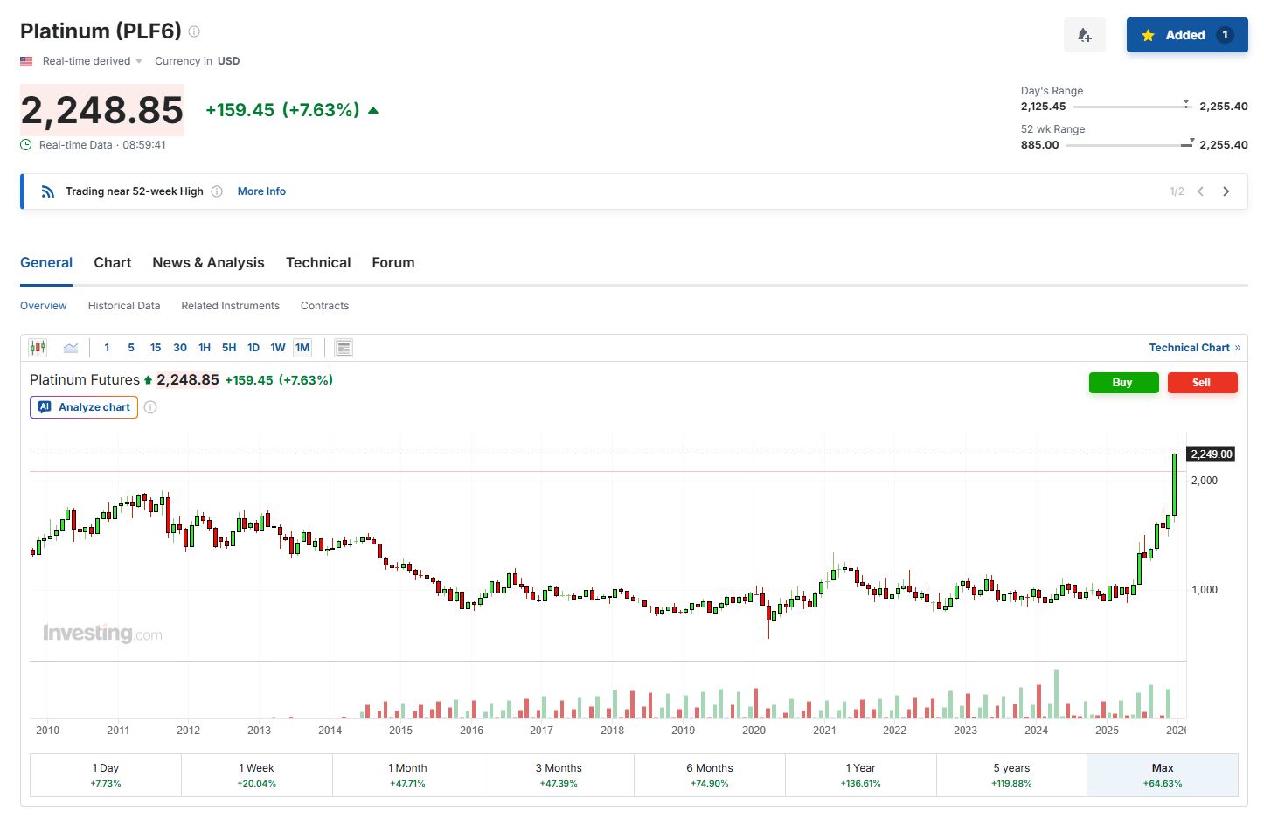1264x818 pixels.
Task: Set chart interval to 5H
Action: 229,348
